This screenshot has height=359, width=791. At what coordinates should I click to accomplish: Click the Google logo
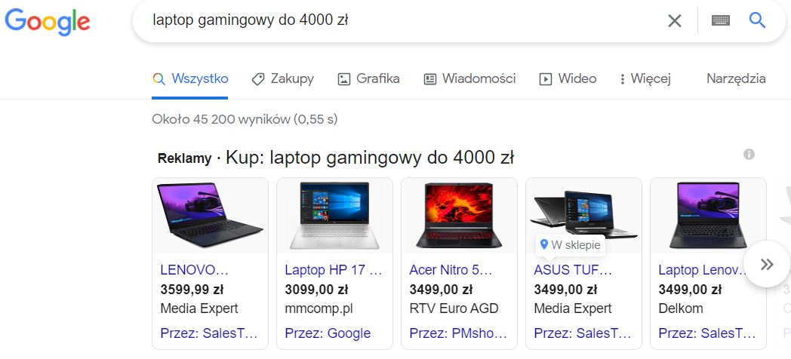click(x=48, y=22)
